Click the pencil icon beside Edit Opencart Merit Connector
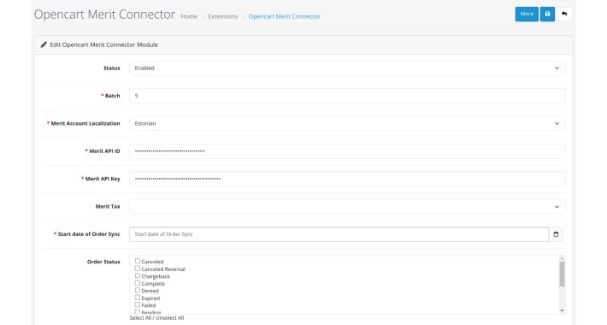 pyautogui.click(x=44, y=45)
